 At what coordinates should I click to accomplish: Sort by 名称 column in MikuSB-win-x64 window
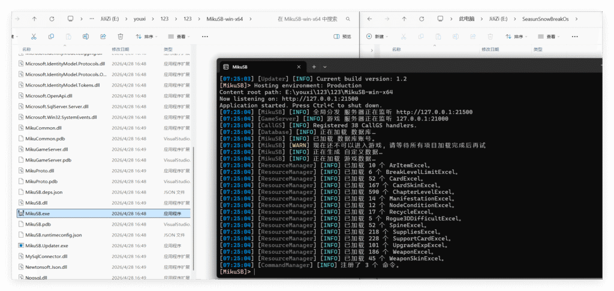coord(26,49)
